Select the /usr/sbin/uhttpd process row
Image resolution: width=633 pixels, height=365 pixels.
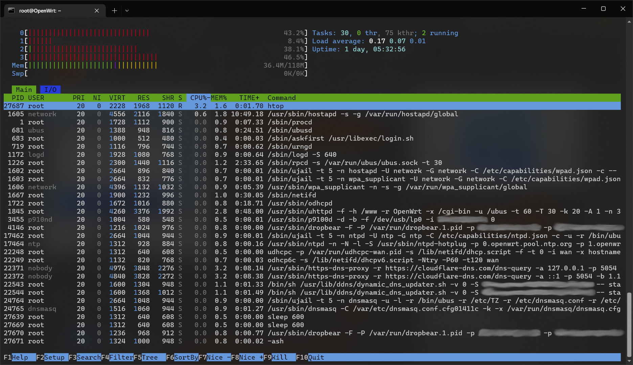coord(312,211)
